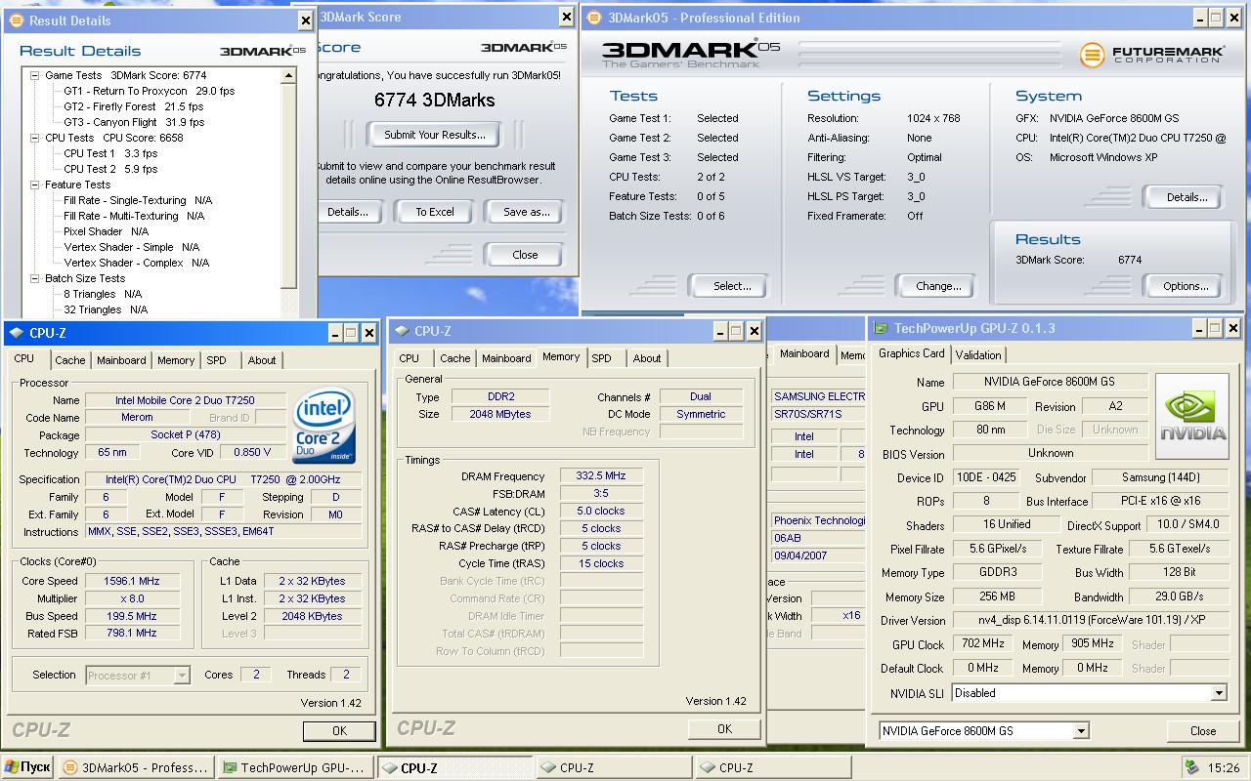Open the Пуск Start button
This screenshot has height=781, width=1251.
(27, 767)
